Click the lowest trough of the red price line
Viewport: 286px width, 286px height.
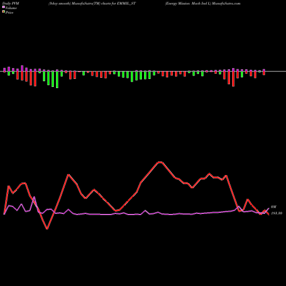pos(47,229)
